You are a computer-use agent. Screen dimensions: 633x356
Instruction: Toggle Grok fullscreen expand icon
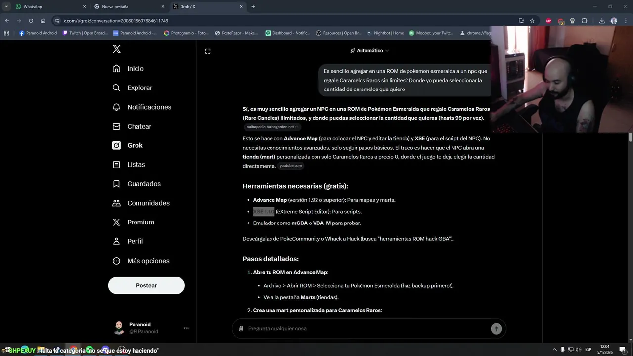click(x=208, y=51)
